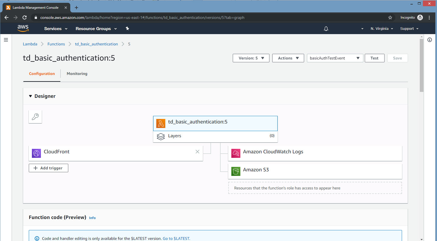Remove the CloudFront trigger with X
The width and height of the screenshot is (437, 241).
pyautogui.click(x=197, y=152)
